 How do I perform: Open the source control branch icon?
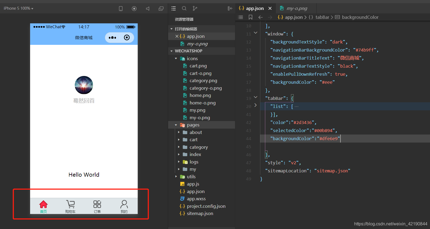(x=195, y=8)
